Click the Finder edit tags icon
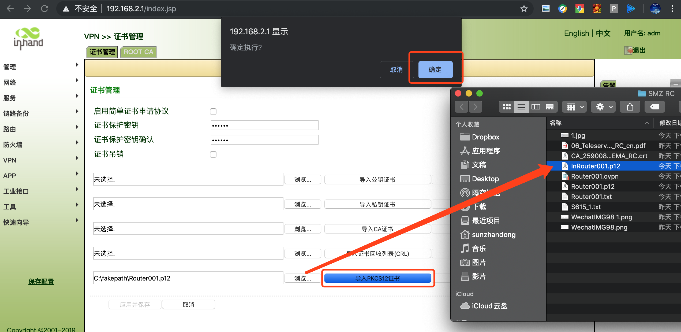The image size is (681, 332). [x=654, y=107]
